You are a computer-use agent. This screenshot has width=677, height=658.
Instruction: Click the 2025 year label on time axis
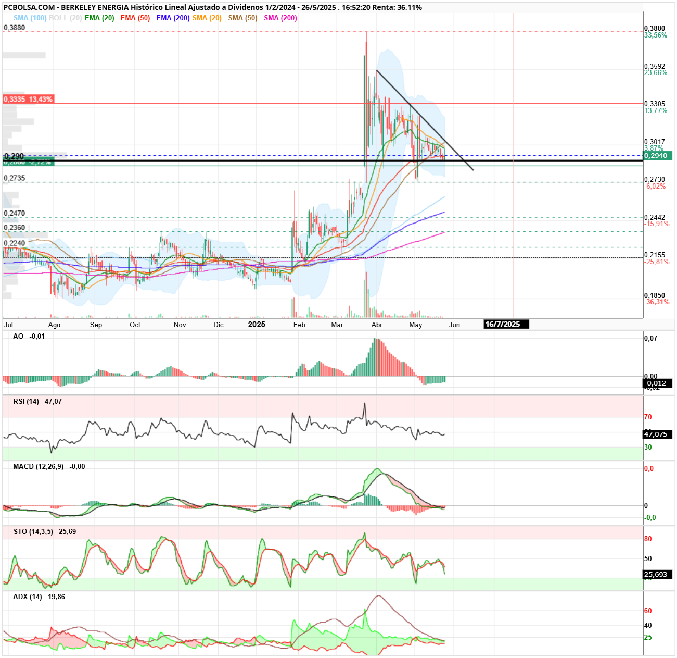click(x=257, y=325)
